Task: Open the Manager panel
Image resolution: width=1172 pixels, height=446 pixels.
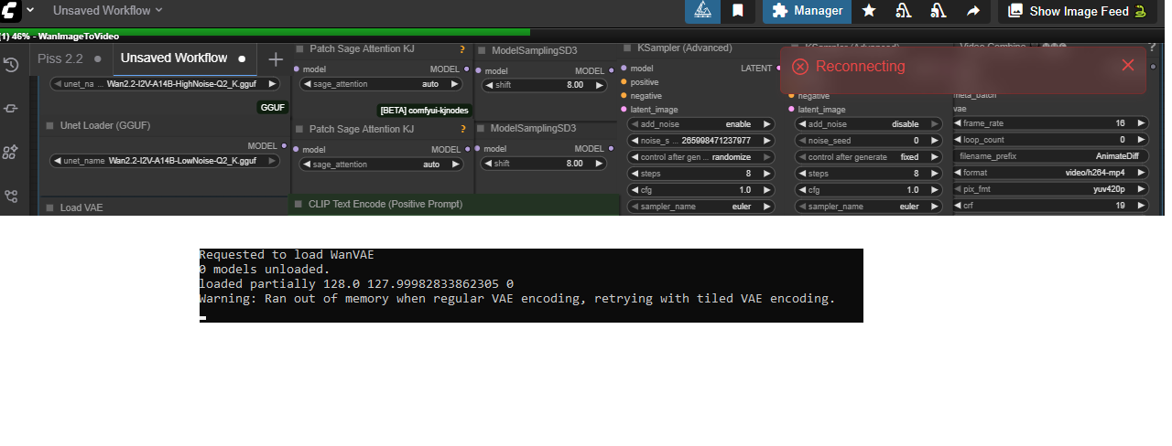Action: point(807,11)
